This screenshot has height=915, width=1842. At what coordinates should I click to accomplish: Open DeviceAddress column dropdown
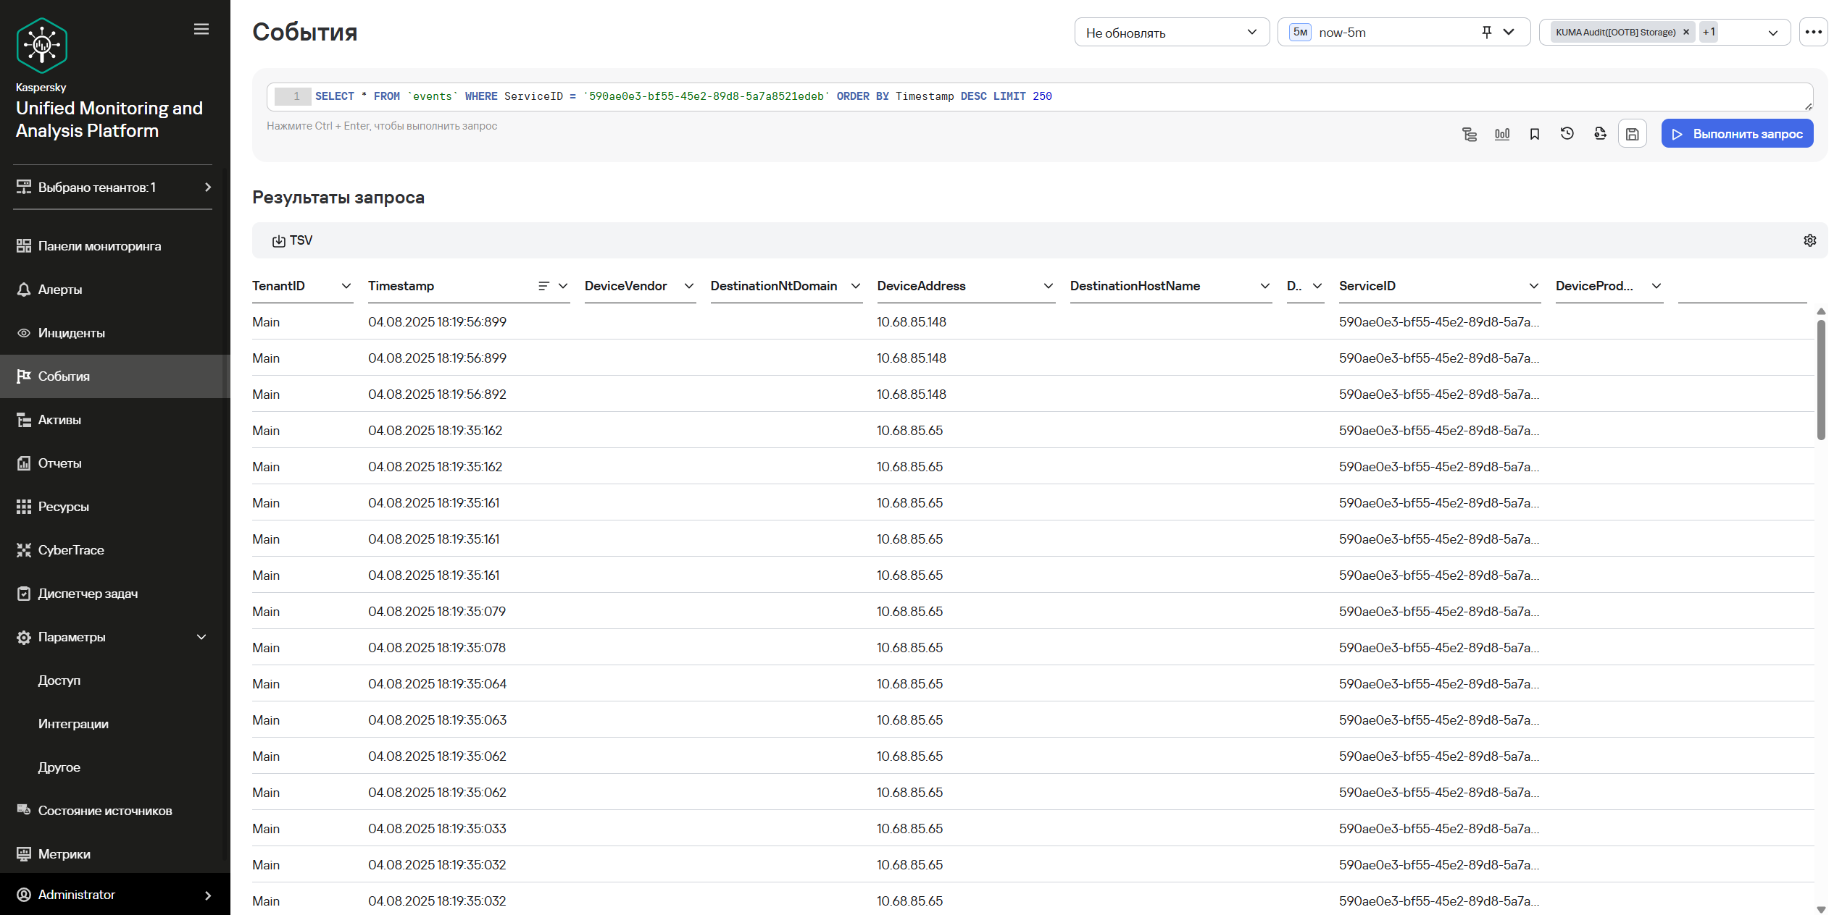[1049, 286]
